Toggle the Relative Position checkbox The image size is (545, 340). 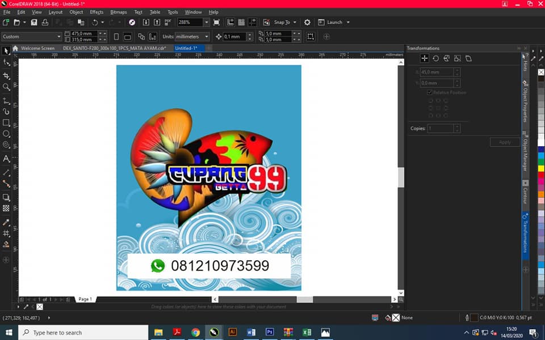[x=430, y=92]
